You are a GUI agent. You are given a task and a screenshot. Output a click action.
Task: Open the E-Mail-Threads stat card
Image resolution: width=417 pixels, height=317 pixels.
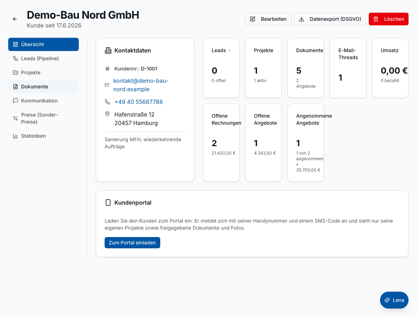(x=348, y=68)
